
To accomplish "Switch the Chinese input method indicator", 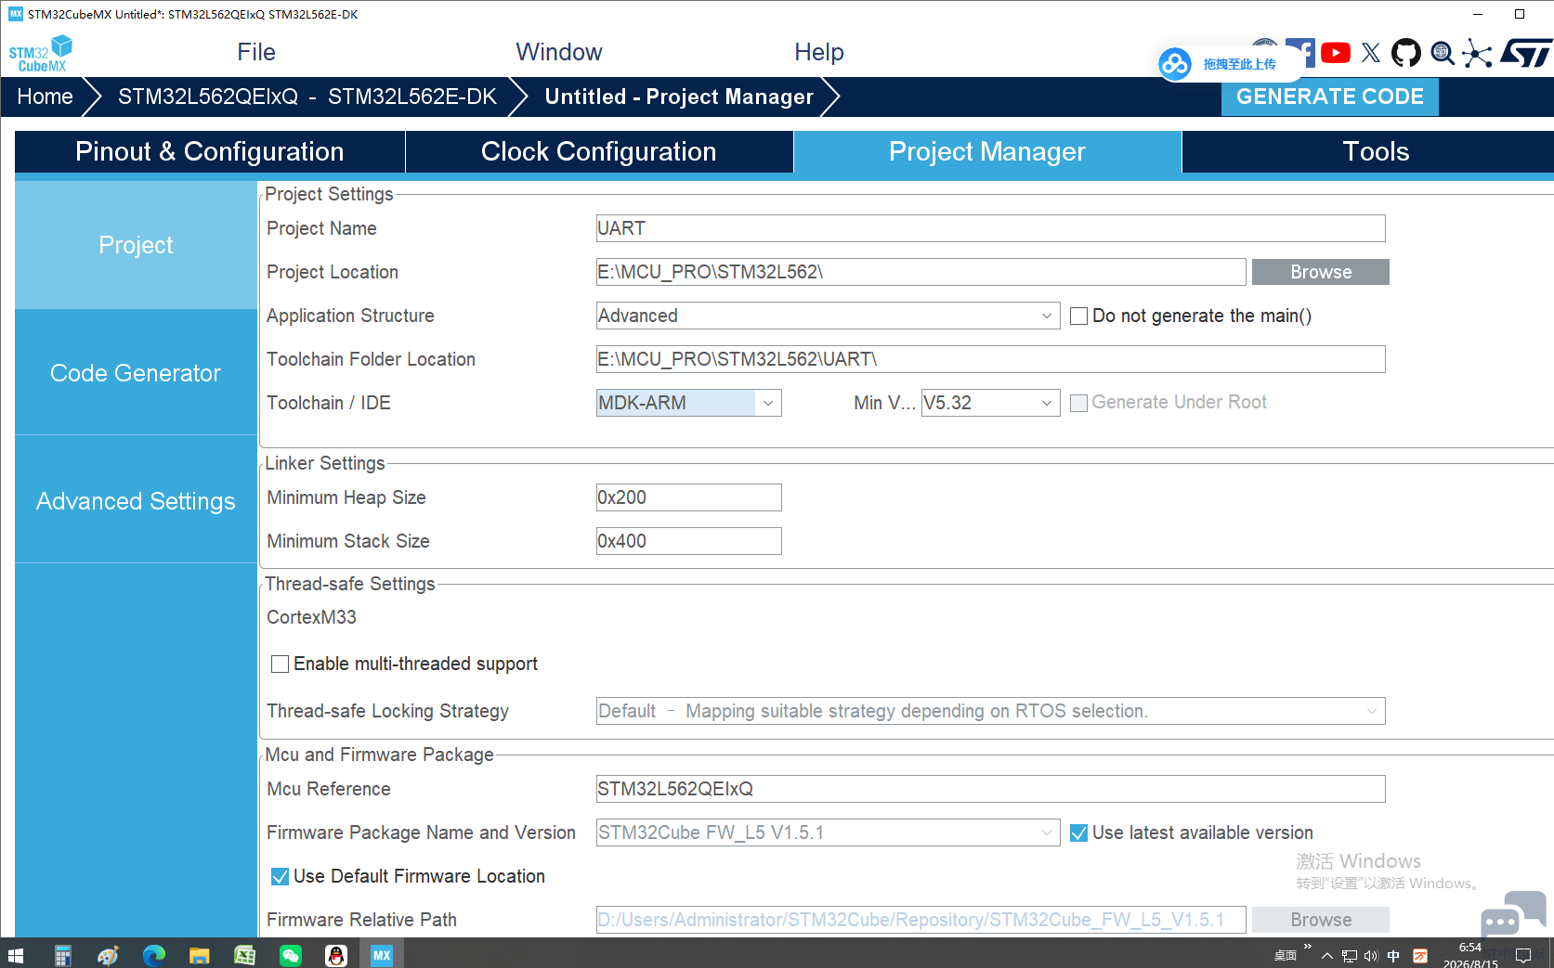I will click(x=1393, y=956).
